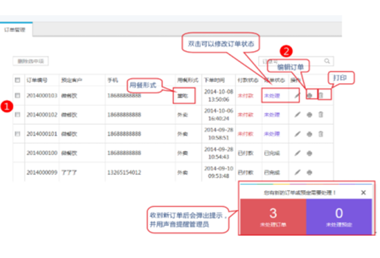Click 未处理 status of order 2014000102
This screenshot has width=380, height=258.
pos(272,115)
